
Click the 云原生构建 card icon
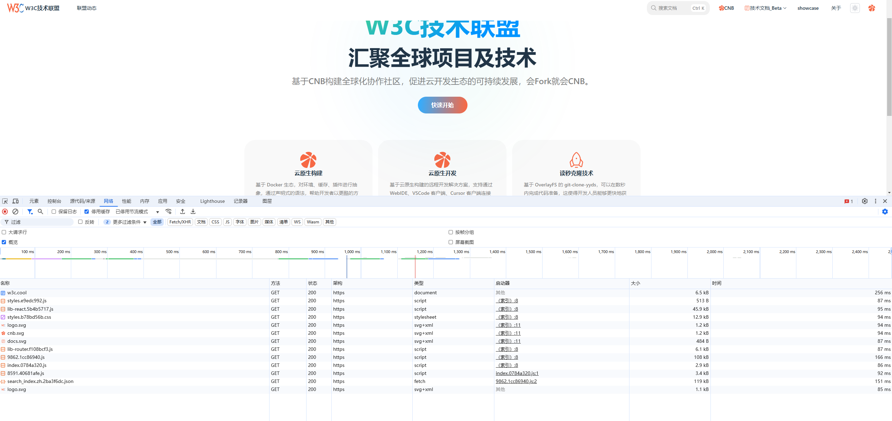tap(308, 160)
